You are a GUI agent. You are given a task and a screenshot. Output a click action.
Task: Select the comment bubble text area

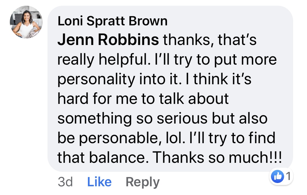(170, 89)
